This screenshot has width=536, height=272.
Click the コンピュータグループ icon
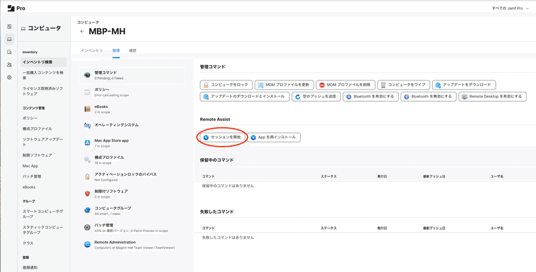click(x=87, y=210)
